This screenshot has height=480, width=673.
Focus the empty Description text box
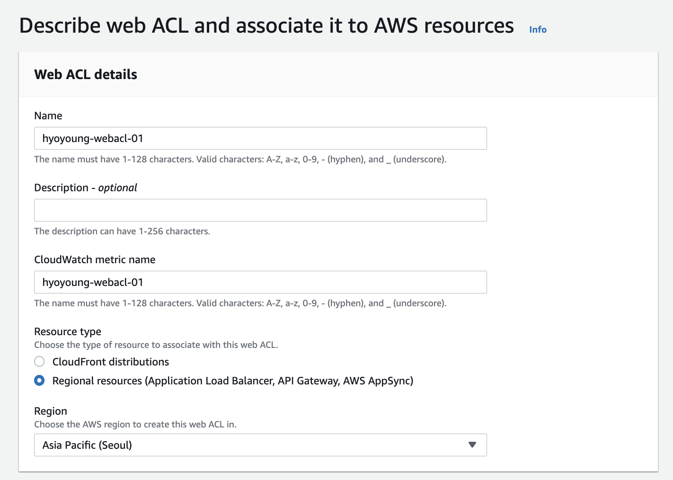[x=260, y=210]
